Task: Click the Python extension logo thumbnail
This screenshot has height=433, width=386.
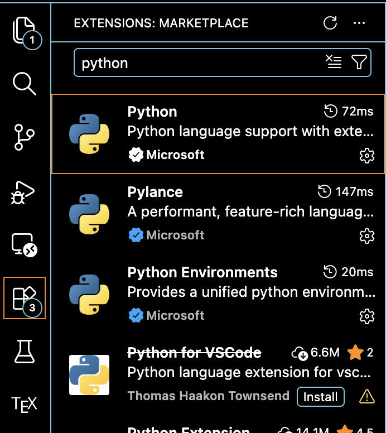Action: coord(89,134)
